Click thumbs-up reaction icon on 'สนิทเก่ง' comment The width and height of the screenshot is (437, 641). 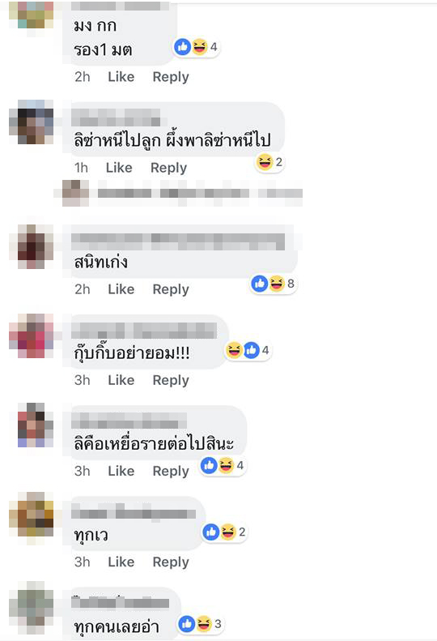(x=260, y=284)
